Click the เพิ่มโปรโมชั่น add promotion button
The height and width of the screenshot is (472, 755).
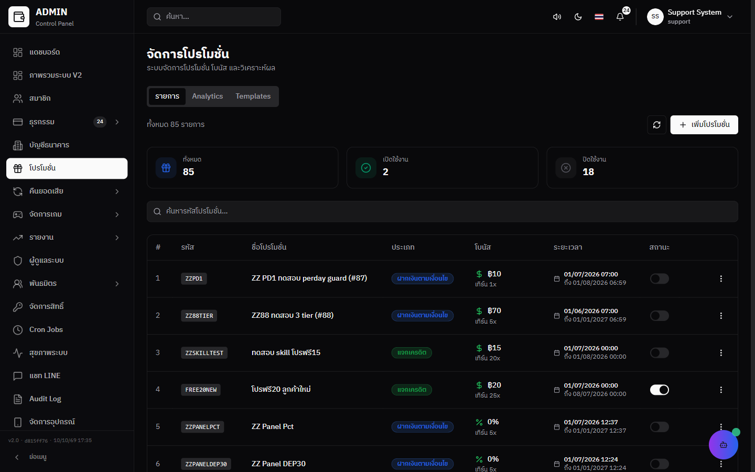click(704, 125)
